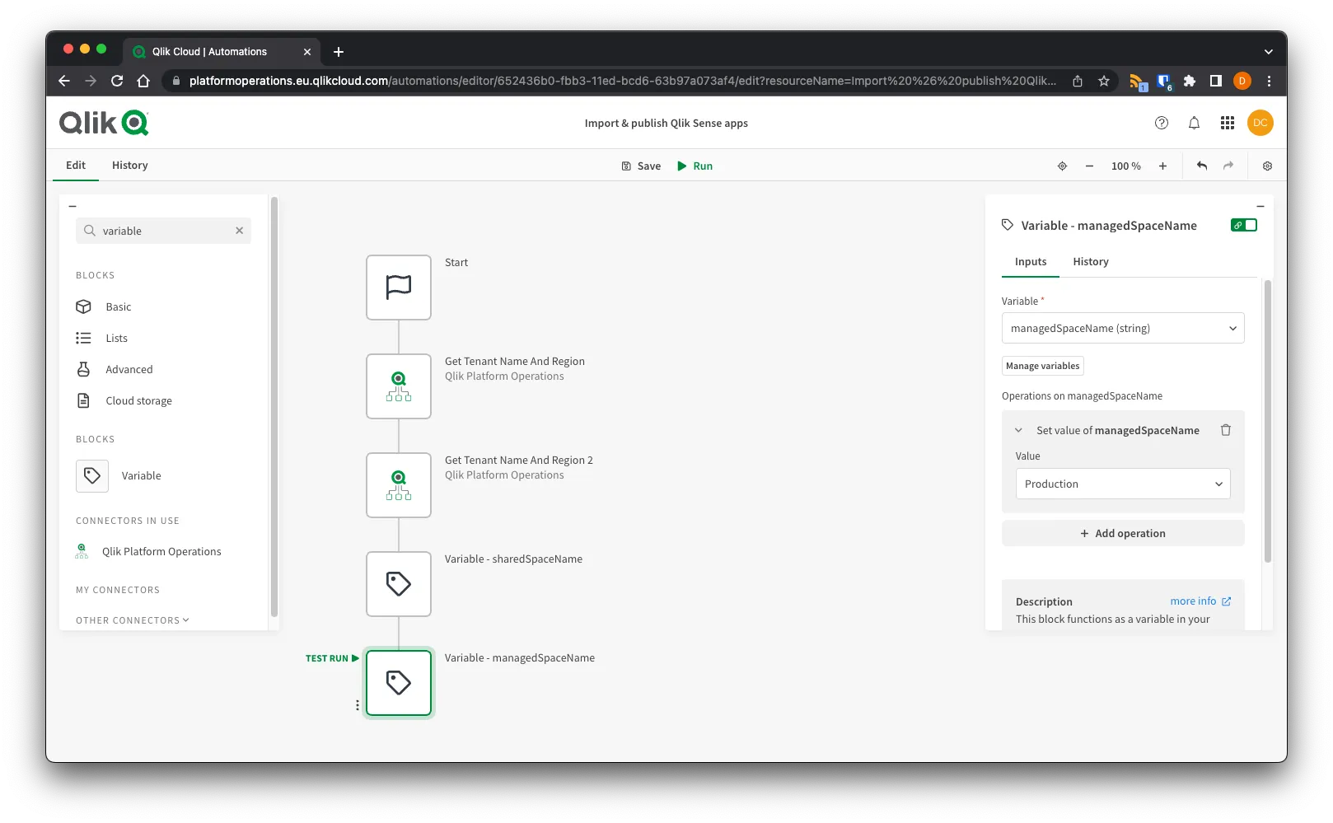Screen dimensions: 1333x823
Task: Click the Add operation button
Action: pos(1122,532)
